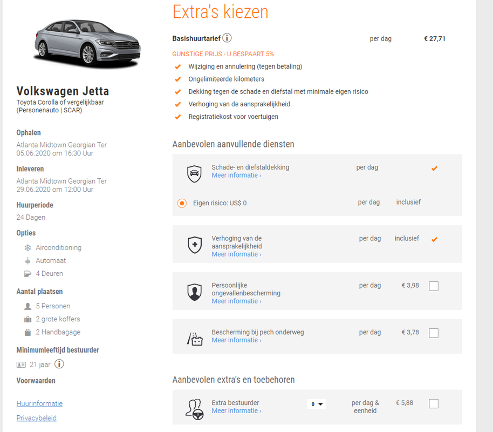This screenshot has width=493, height=432.
Task: Open the Extra bestuurder quantity dropdown
Action: (x=316, y=404)
